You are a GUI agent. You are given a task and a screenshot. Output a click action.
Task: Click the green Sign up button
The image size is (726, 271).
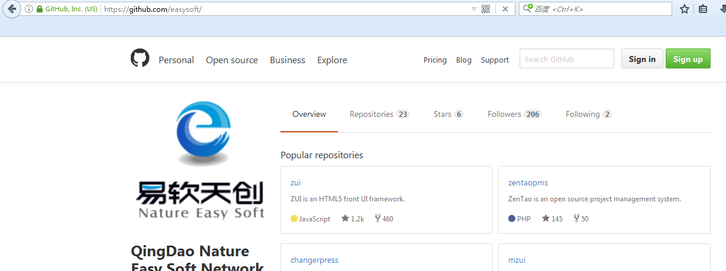point(688,59)
